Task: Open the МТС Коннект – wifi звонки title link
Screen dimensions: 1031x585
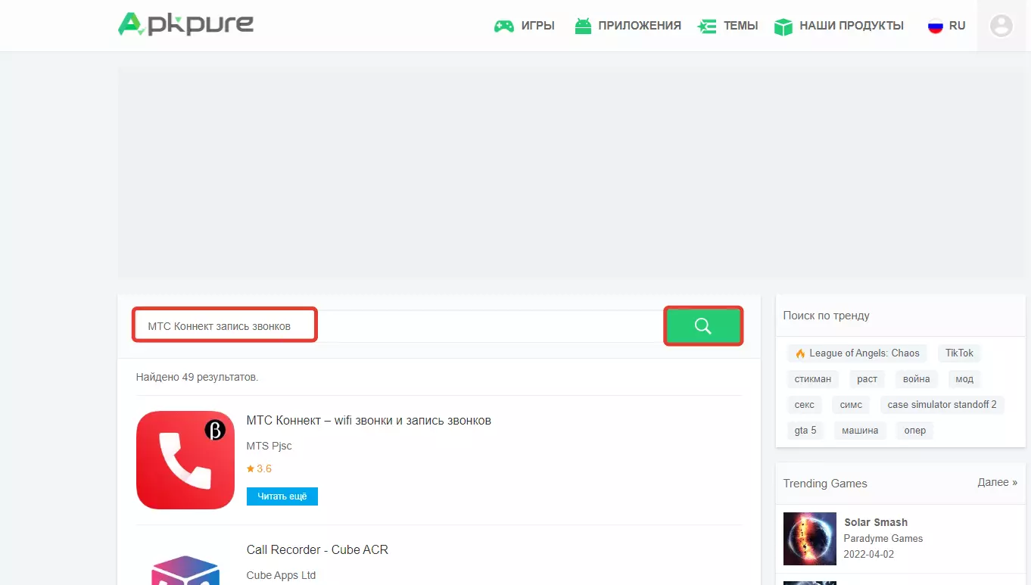Action: [x=369, y=420]
